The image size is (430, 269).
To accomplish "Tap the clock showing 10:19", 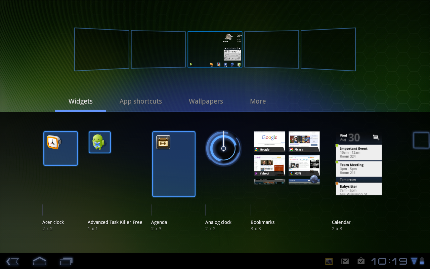I will point(389,261).
